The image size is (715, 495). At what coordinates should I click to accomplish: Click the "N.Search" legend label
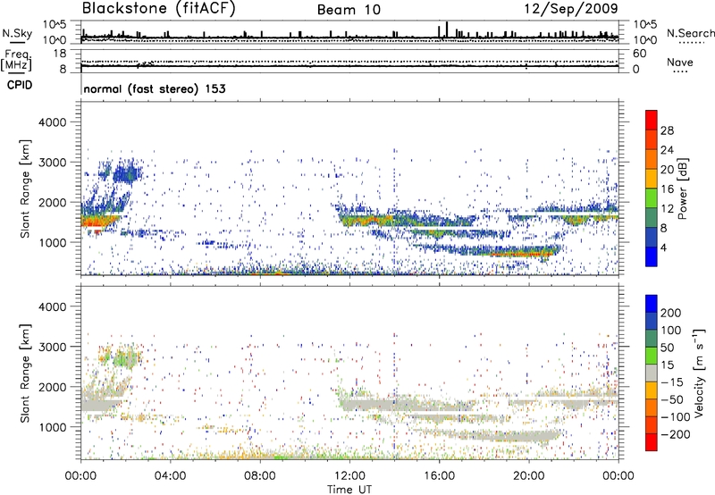point(690,33)
